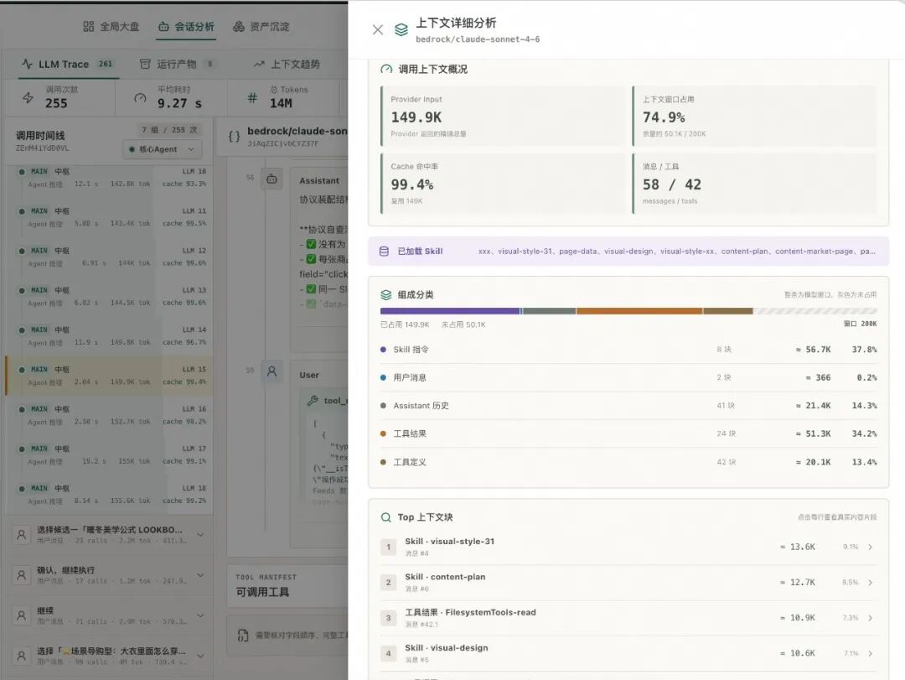Select timeline row LLM 12

[108, 257]
